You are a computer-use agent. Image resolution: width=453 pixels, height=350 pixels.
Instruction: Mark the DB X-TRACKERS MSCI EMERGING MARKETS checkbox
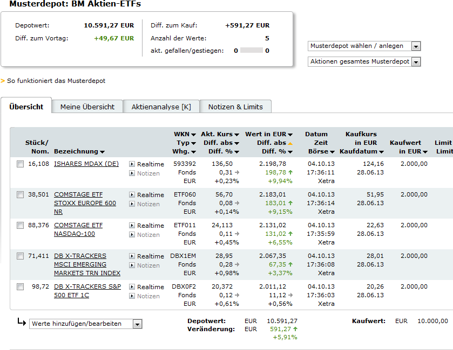(x=20, y=256)
